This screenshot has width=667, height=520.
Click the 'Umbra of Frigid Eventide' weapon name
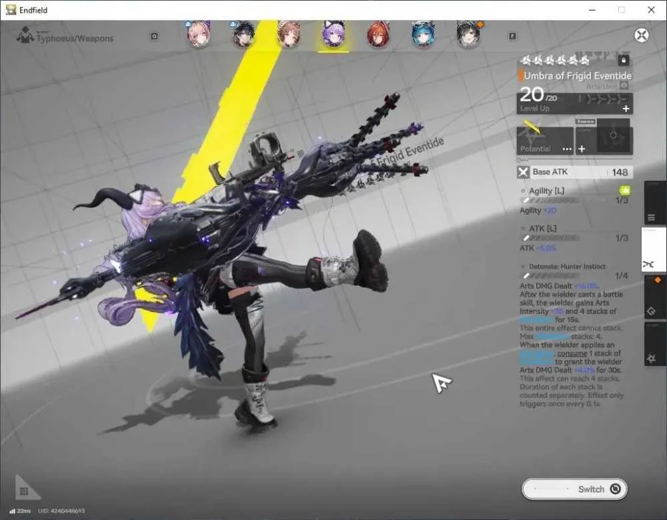point(577,76)
